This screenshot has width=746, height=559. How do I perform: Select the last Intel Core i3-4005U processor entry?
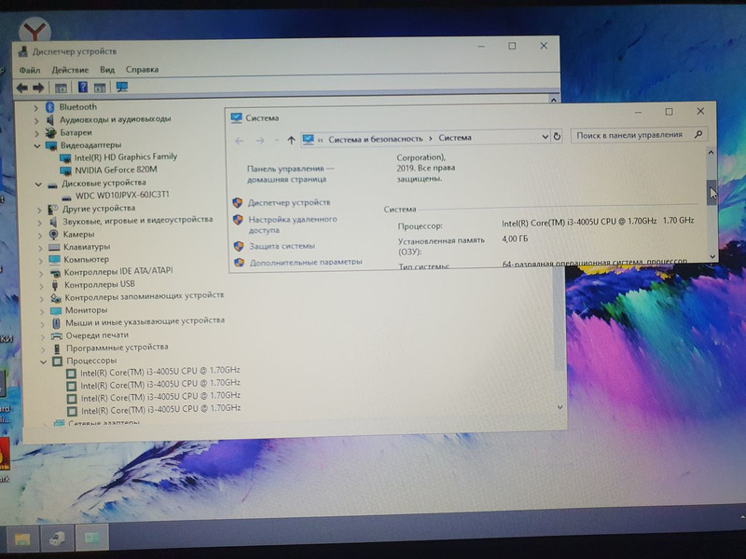coord(160,410)
